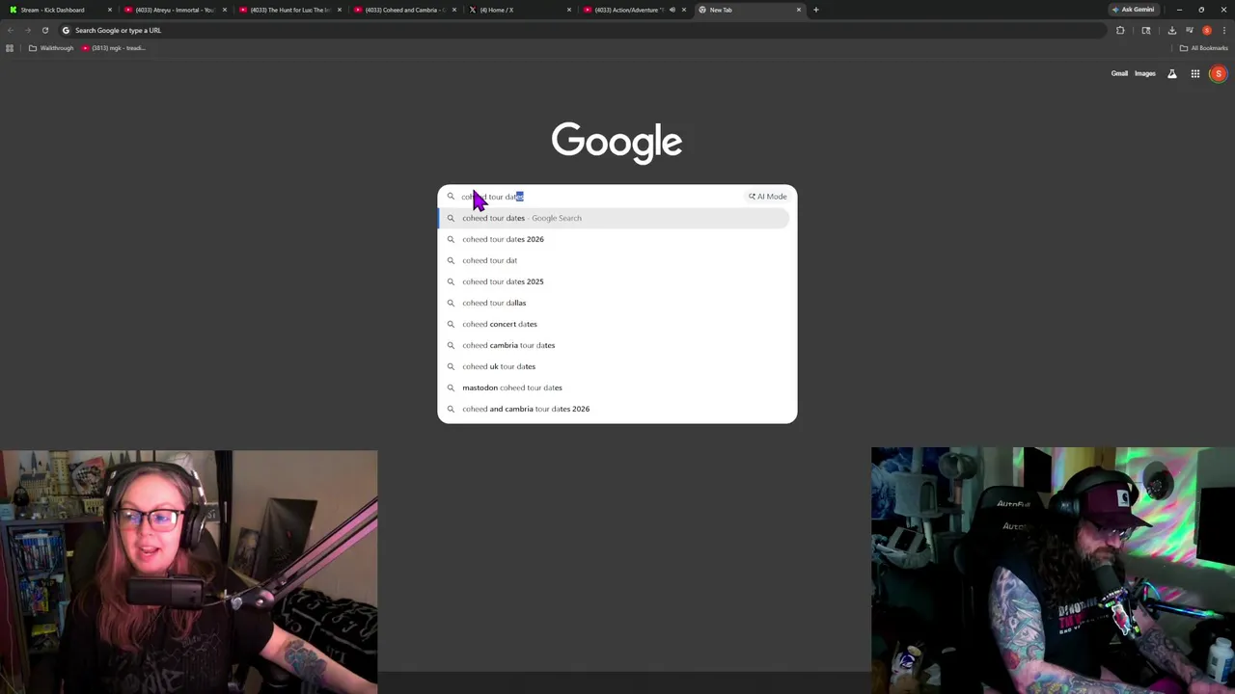Select suggestion coheed tour dat
This screenshot has width=1235, height=694.
point(615,260)
